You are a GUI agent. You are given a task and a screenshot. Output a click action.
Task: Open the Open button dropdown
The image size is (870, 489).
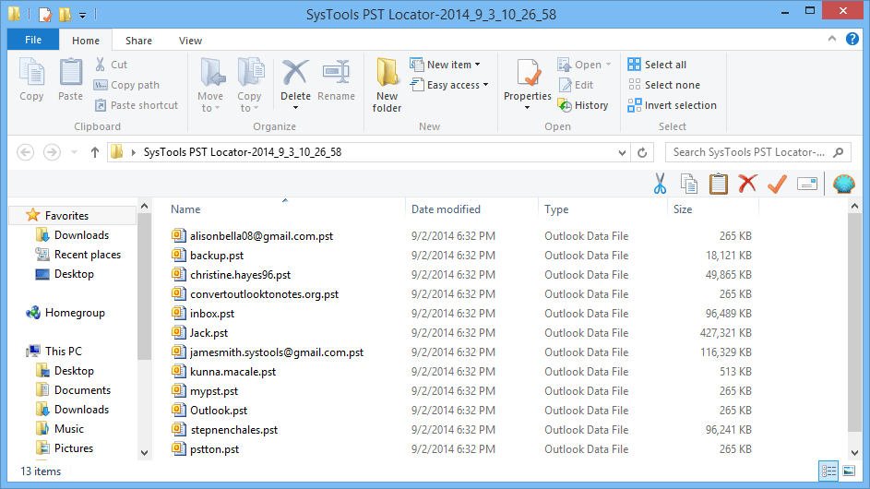click(608, 65)
